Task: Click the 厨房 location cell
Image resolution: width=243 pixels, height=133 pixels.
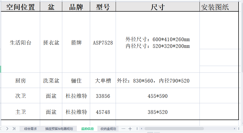Action: [20, 81]
